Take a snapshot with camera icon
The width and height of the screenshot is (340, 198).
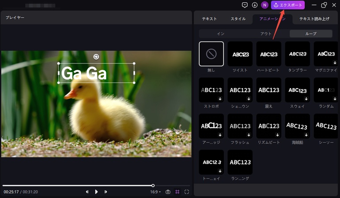(168, 192)
